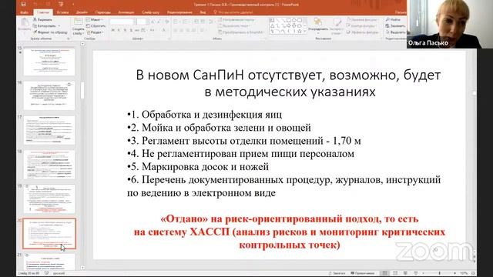Switch to Slide Sorter view icon

[395, 273]
